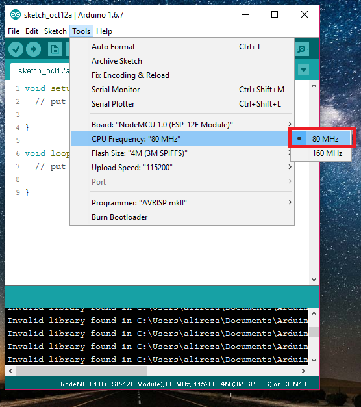The width and height of the screenshot is (361, 407).
Task: Expand the Upload Speed 115200 submenu
Action: [182, 168]
